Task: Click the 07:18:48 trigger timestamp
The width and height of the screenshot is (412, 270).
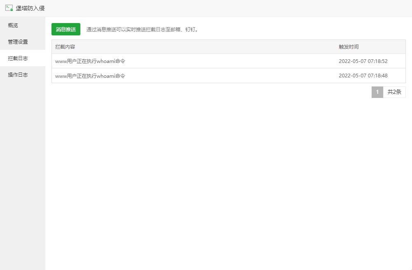Action: click(x=363, y=76)
